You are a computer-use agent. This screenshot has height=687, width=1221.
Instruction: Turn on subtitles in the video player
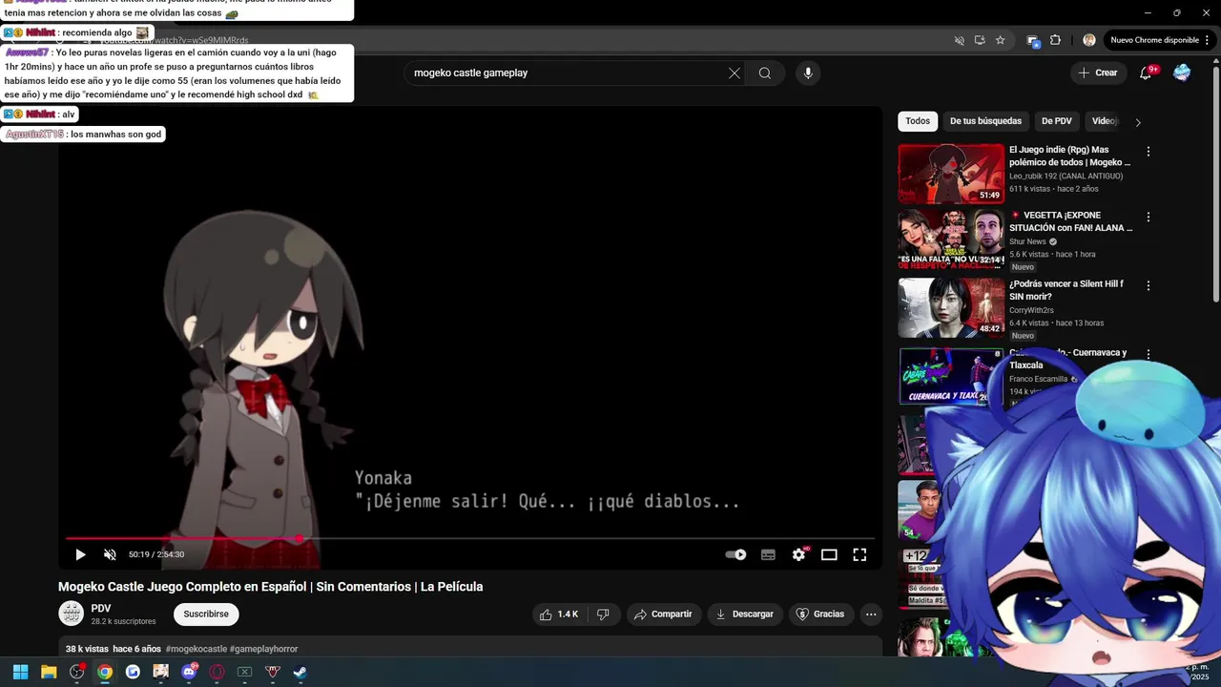click(768, 554)
